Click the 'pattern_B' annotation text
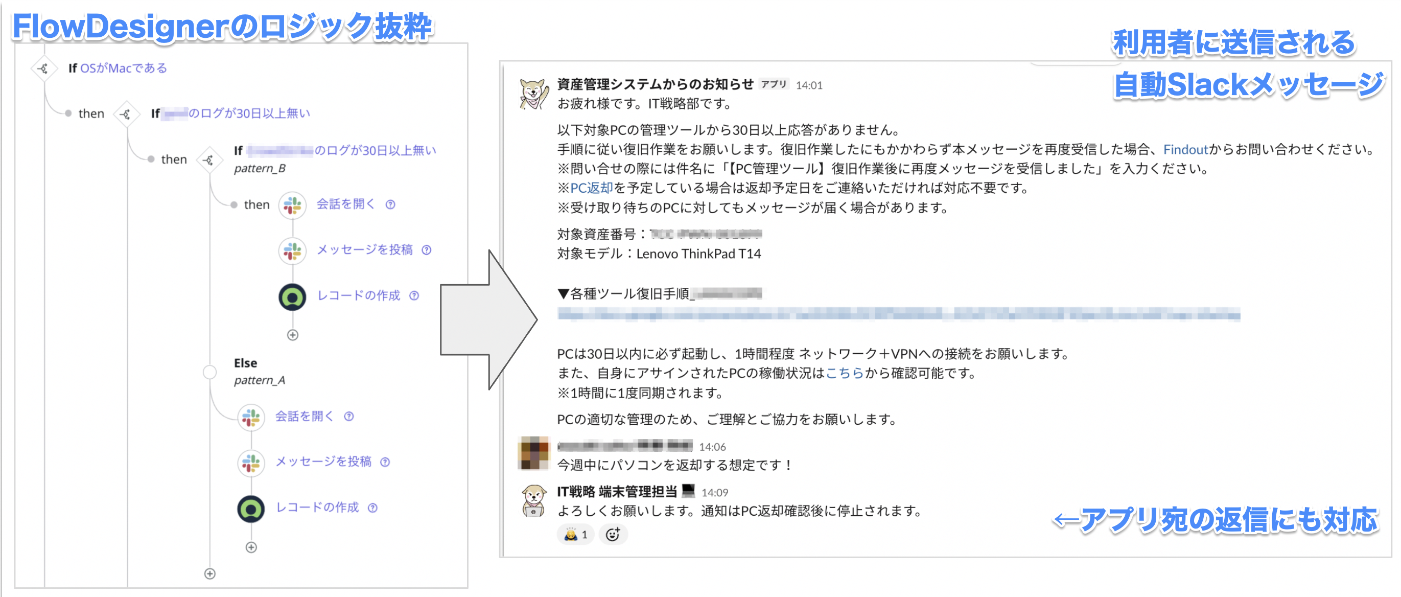The width and height of the screenshot is (1401, 597). tap(260, 169)
